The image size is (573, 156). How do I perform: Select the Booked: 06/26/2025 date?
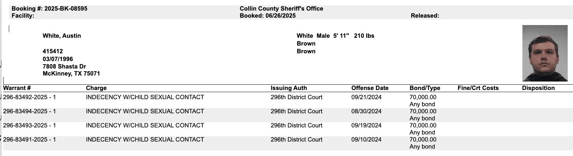[267, 16]
